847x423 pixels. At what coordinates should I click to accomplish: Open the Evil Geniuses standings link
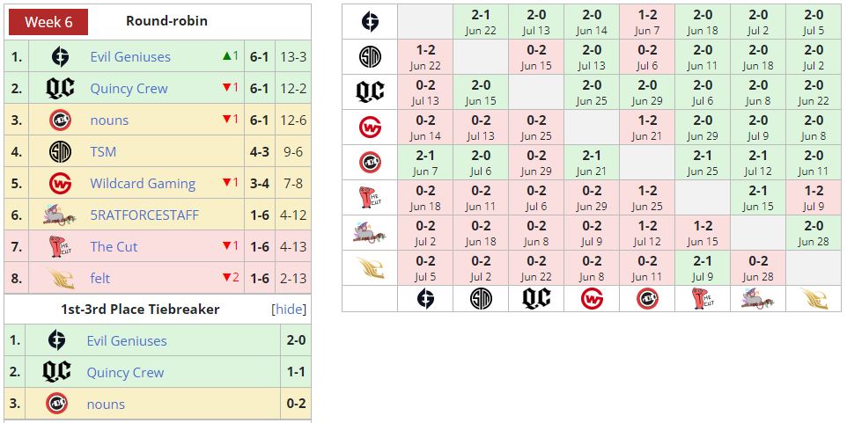point(130,57)
